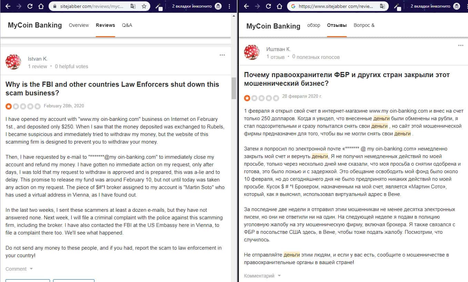Click Istvan K.'s mushroom avatar

click(x=13, y=62)
